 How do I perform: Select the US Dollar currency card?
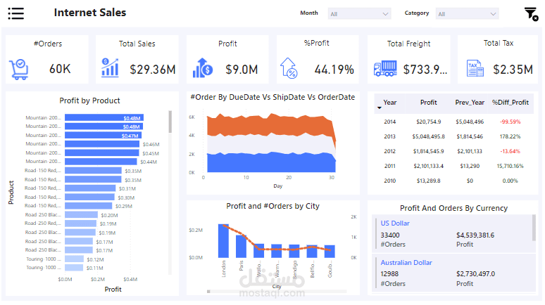point(453,233)
